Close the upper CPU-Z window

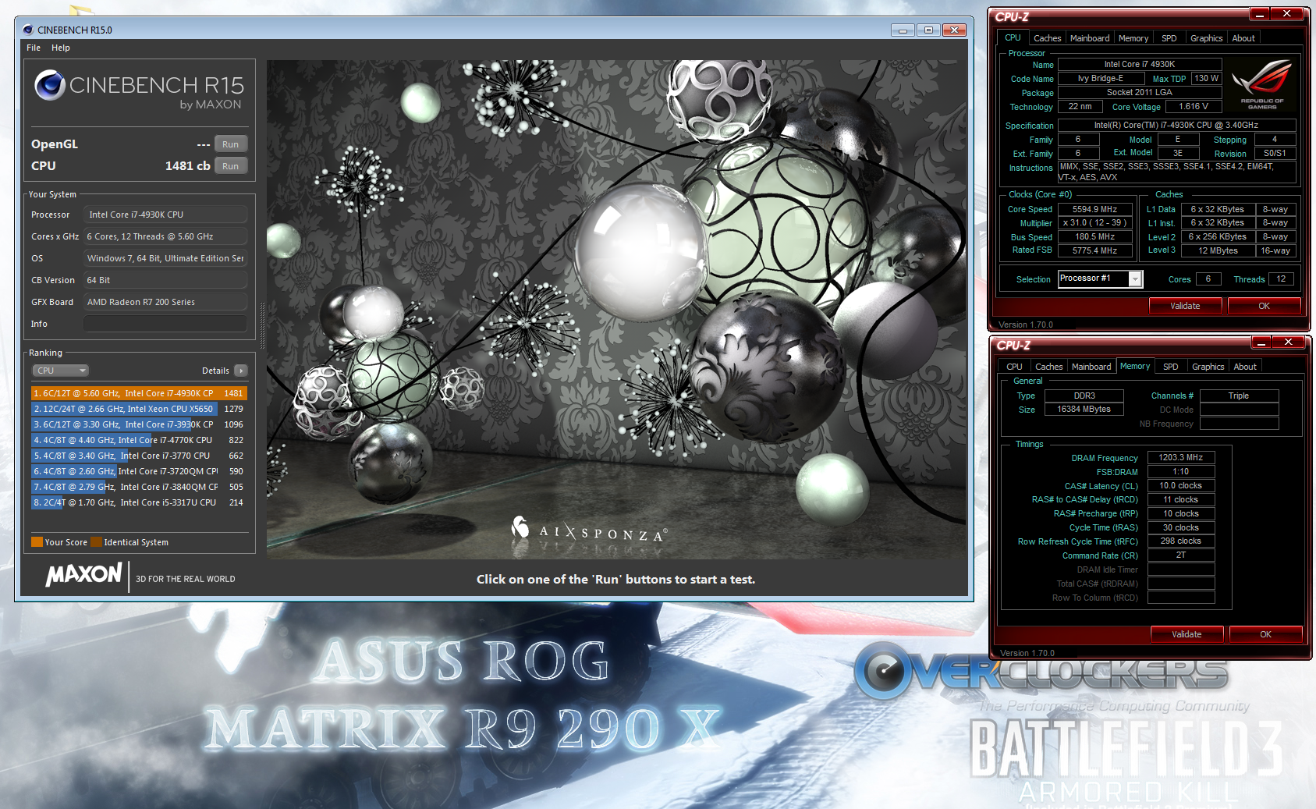(x=1286, y=13)
